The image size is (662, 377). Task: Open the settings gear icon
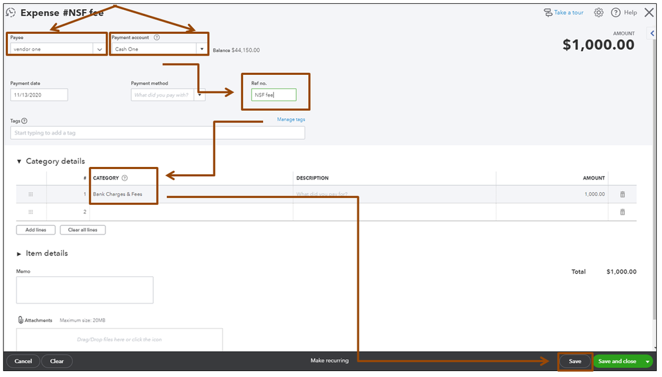(598, 13)
